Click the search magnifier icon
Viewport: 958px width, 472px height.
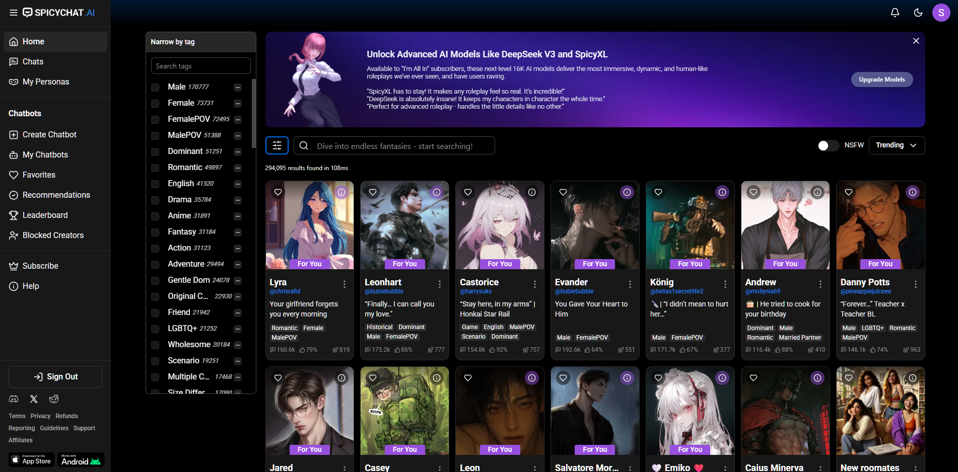point(304,145)
